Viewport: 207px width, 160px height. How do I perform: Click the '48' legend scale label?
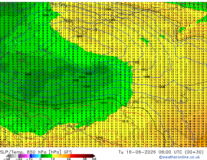pyautogui.click(x=94, y=159)
